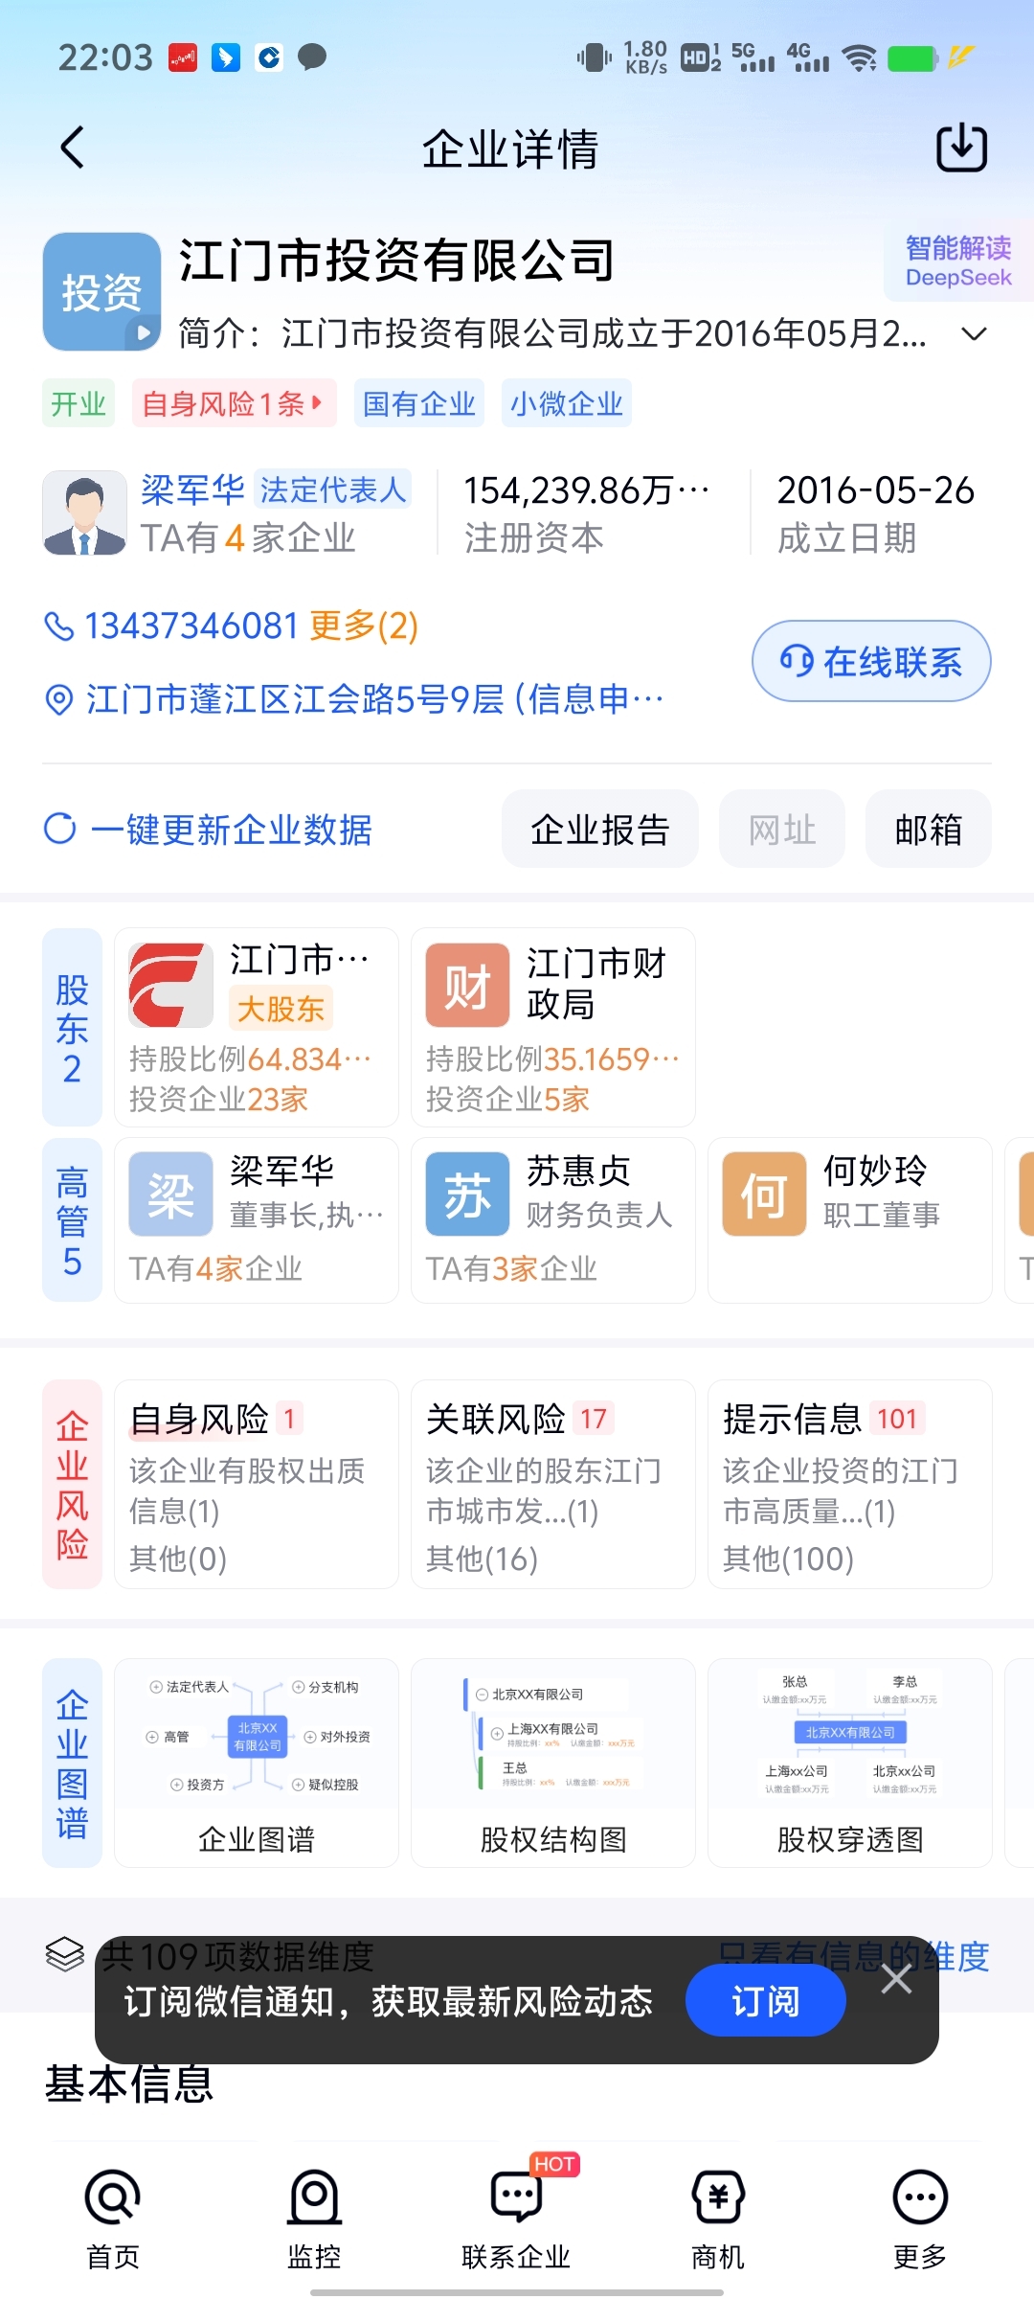1034x2299 pixels.
Task: Tap the registered capital 154,239.86万 value
Action: click(586, 490)
